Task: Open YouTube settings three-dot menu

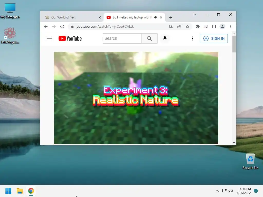Action: (x=193, y=38)
